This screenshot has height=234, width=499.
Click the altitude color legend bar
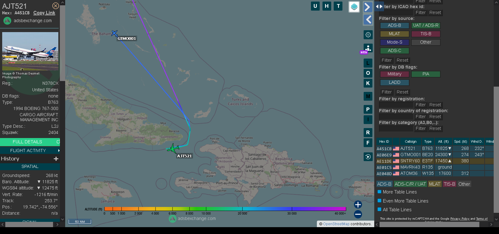pyautogui.click(x=225, y=209)
